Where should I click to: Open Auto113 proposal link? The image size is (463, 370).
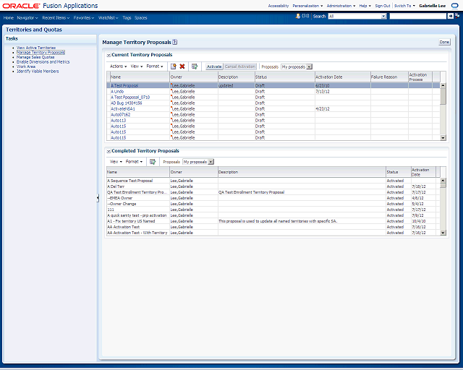(119, 121)
